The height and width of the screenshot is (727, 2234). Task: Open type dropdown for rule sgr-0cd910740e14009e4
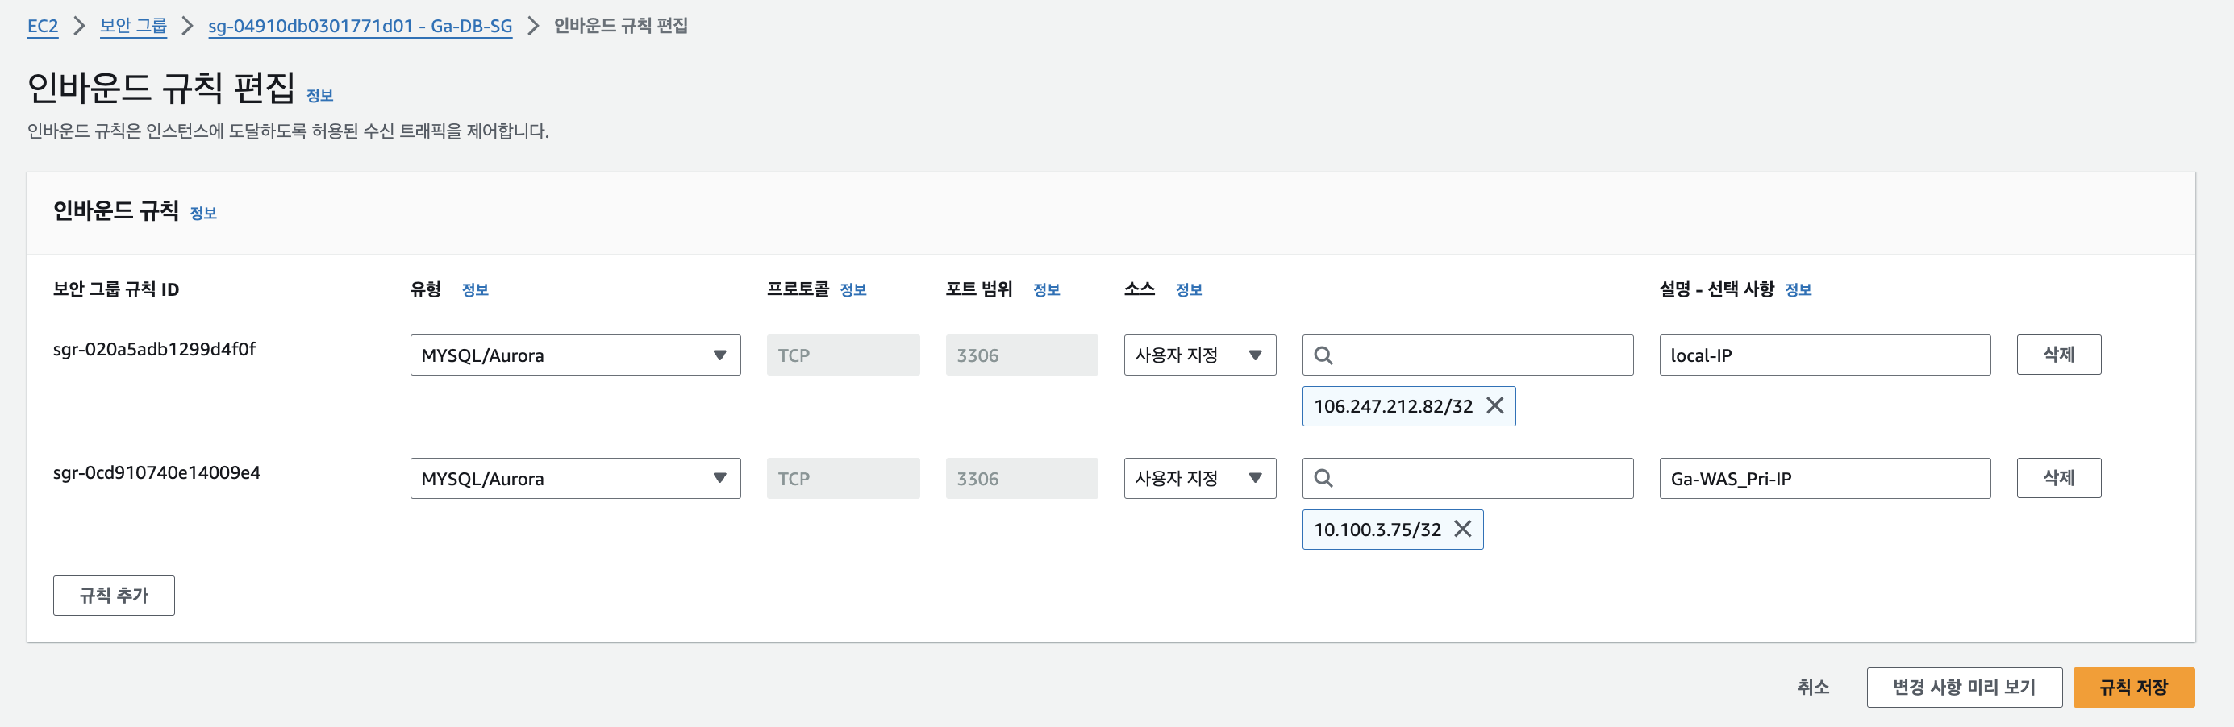[575, 478]
